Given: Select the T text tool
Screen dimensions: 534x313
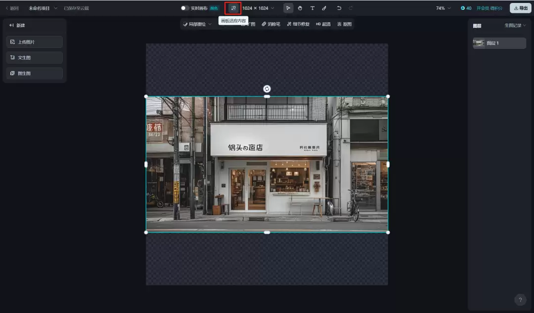Looking at the screenshot, I should (x=312, y=7).
